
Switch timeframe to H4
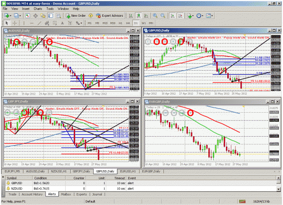(x=128, y=23)
